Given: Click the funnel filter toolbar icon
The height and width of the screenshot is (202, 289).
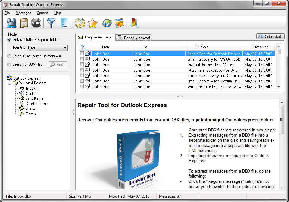Looking at the screenshot, I should (51, 23).
